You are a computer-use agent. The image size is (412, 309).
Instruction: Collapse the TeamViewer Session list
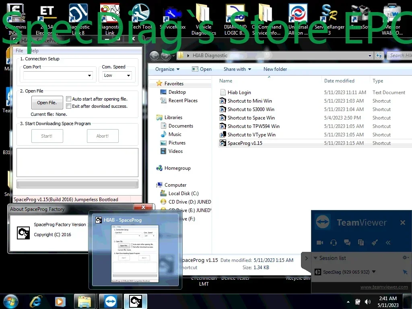(316, 258)
